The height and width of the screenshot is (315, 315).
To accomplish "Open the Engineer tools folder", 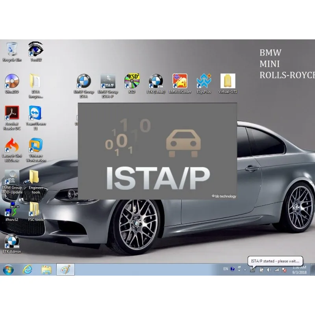I will 36,182.
